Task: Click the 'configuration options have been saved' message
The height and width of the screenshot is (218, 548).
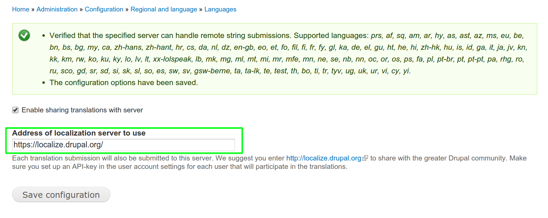Action: click(x=124, y=83)
